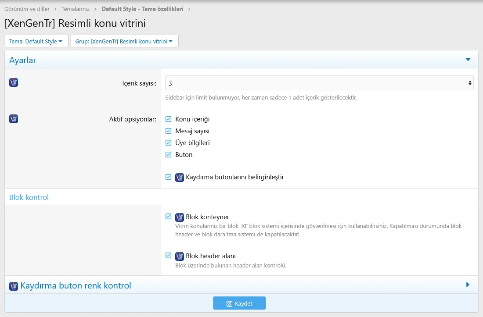
Task: Click the save icon on the Kaydet button
Action: click(x=229, y=303)
